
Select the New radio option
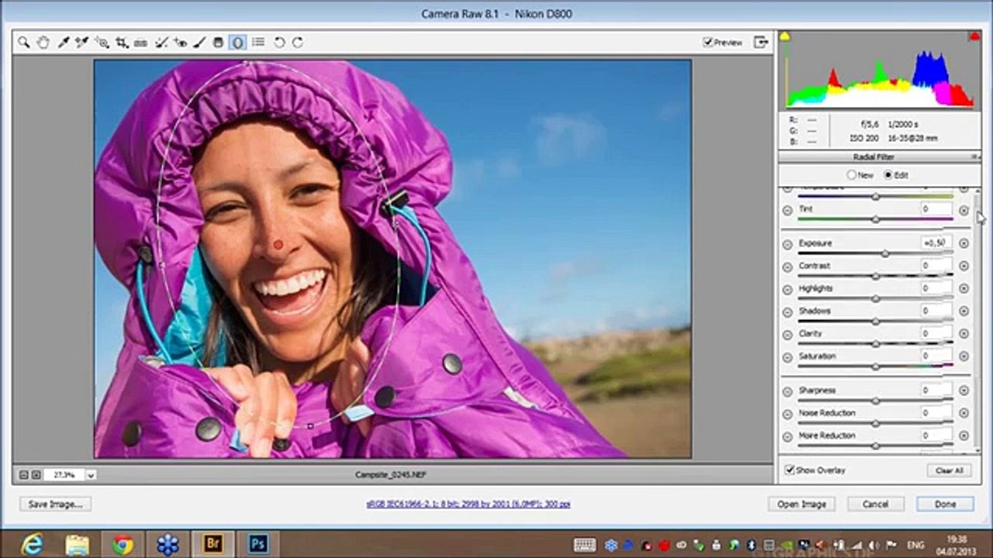coord(852,175)
